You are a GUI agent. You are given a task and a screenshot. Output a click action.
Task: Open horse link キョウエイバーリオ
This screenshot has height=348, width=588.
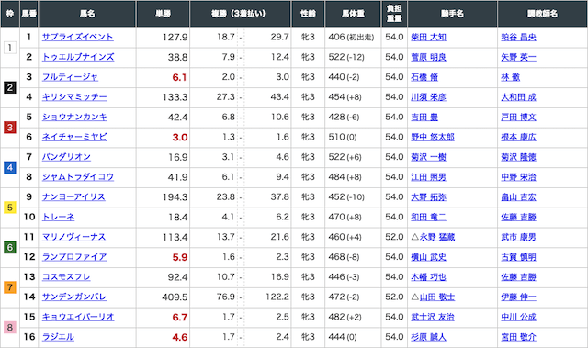pos(78,317)
